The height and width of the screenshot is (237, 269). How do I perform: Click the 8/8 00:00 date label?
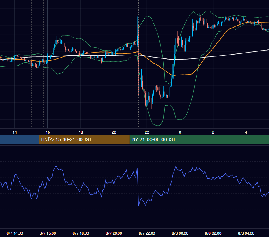(180, 233)
